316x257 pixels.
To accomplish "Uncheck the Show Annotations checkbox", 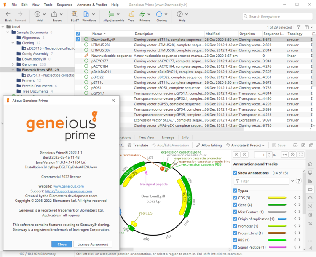I will point(235,173).
